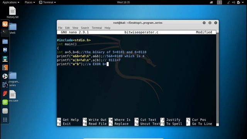Click the ^X Exit shortcut

[64, 124]
